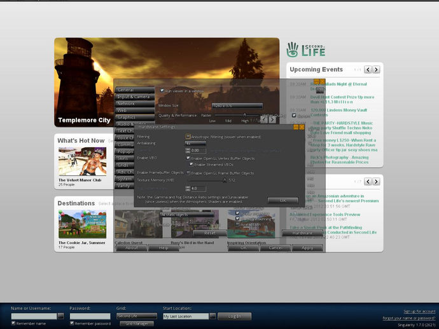Click Sign up for account link
Viewport: 439px width, 329px height.
(419, 311)
